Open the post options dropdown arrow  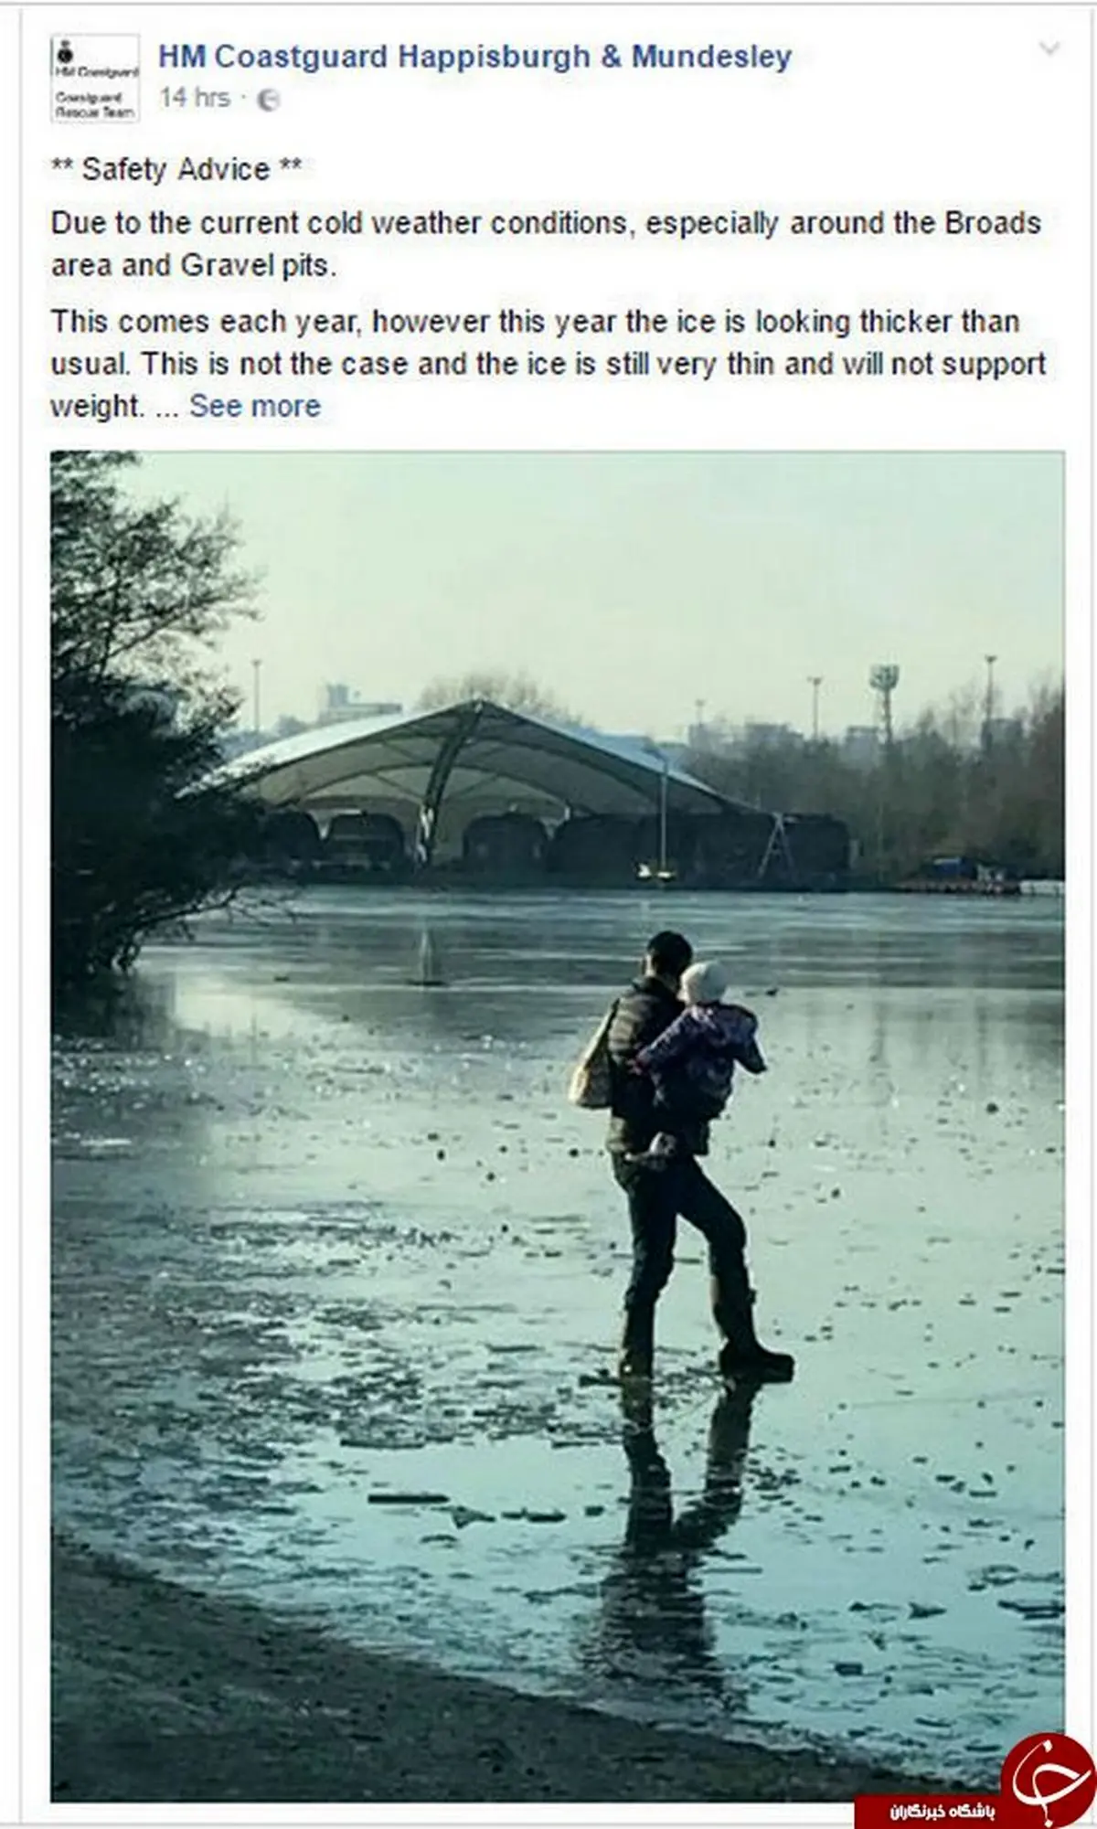(x=1050, y=48)
